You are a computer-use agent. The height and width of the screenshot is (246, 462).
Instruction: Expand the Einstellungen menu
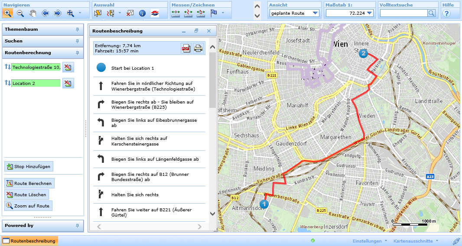(x=369, y=241)
